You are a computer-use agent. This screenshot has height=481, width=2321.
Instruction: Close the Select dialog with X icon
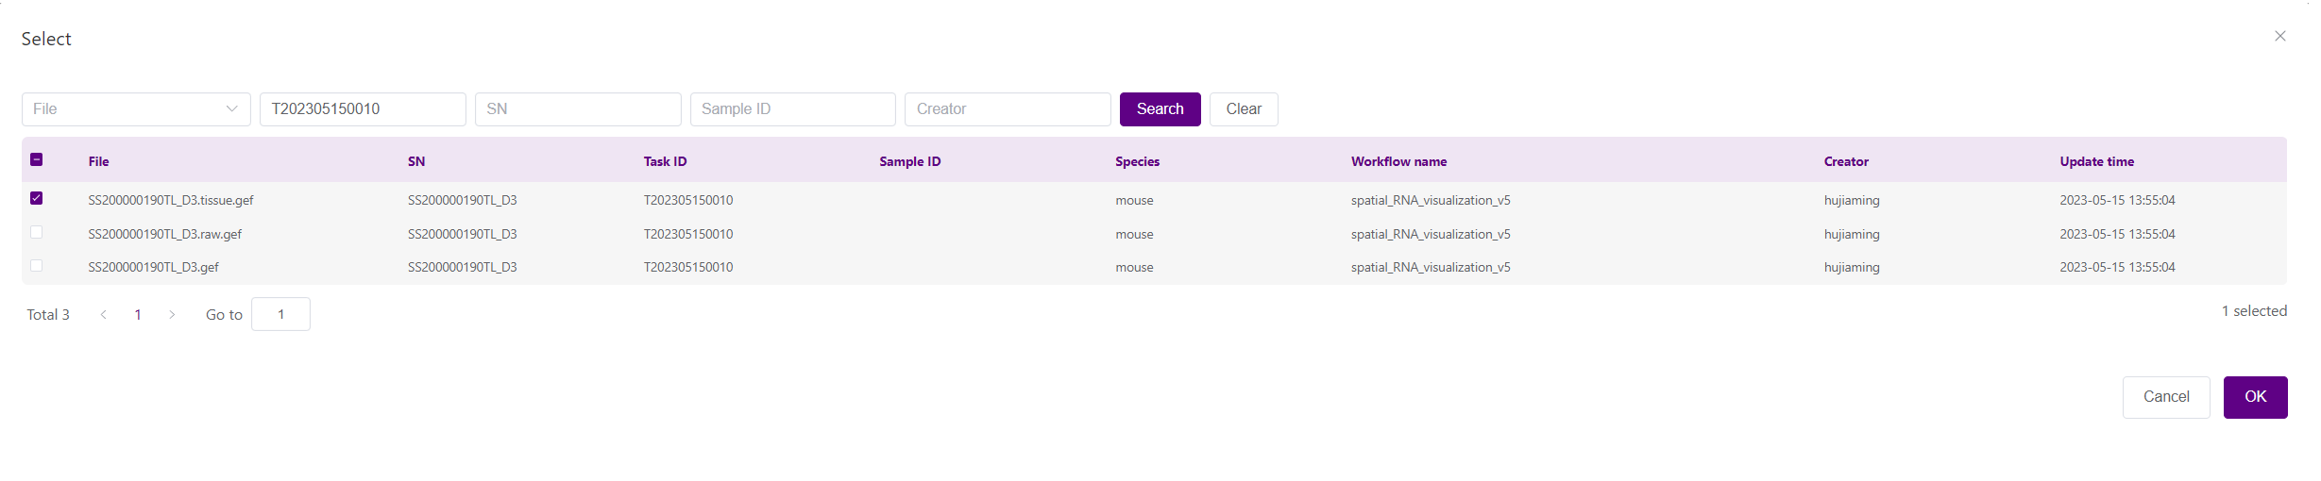[x=2279, y=36]
